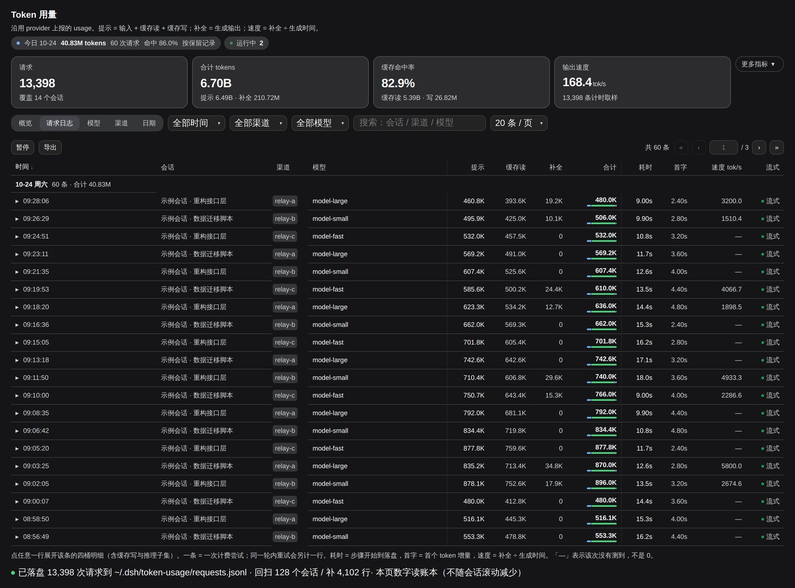This screenshot has width=795, height=588.
Task: Click the 今日 10-24 summary pill
Action: point(116,43)
